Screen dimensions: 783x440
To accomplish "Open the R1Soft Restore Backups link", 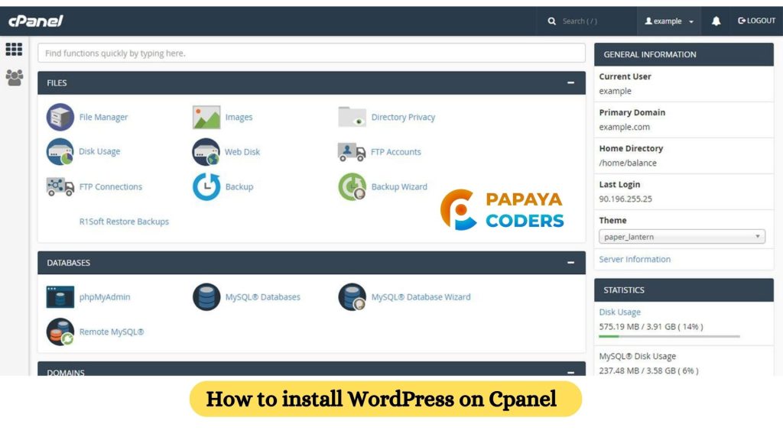I will point(124,222).
